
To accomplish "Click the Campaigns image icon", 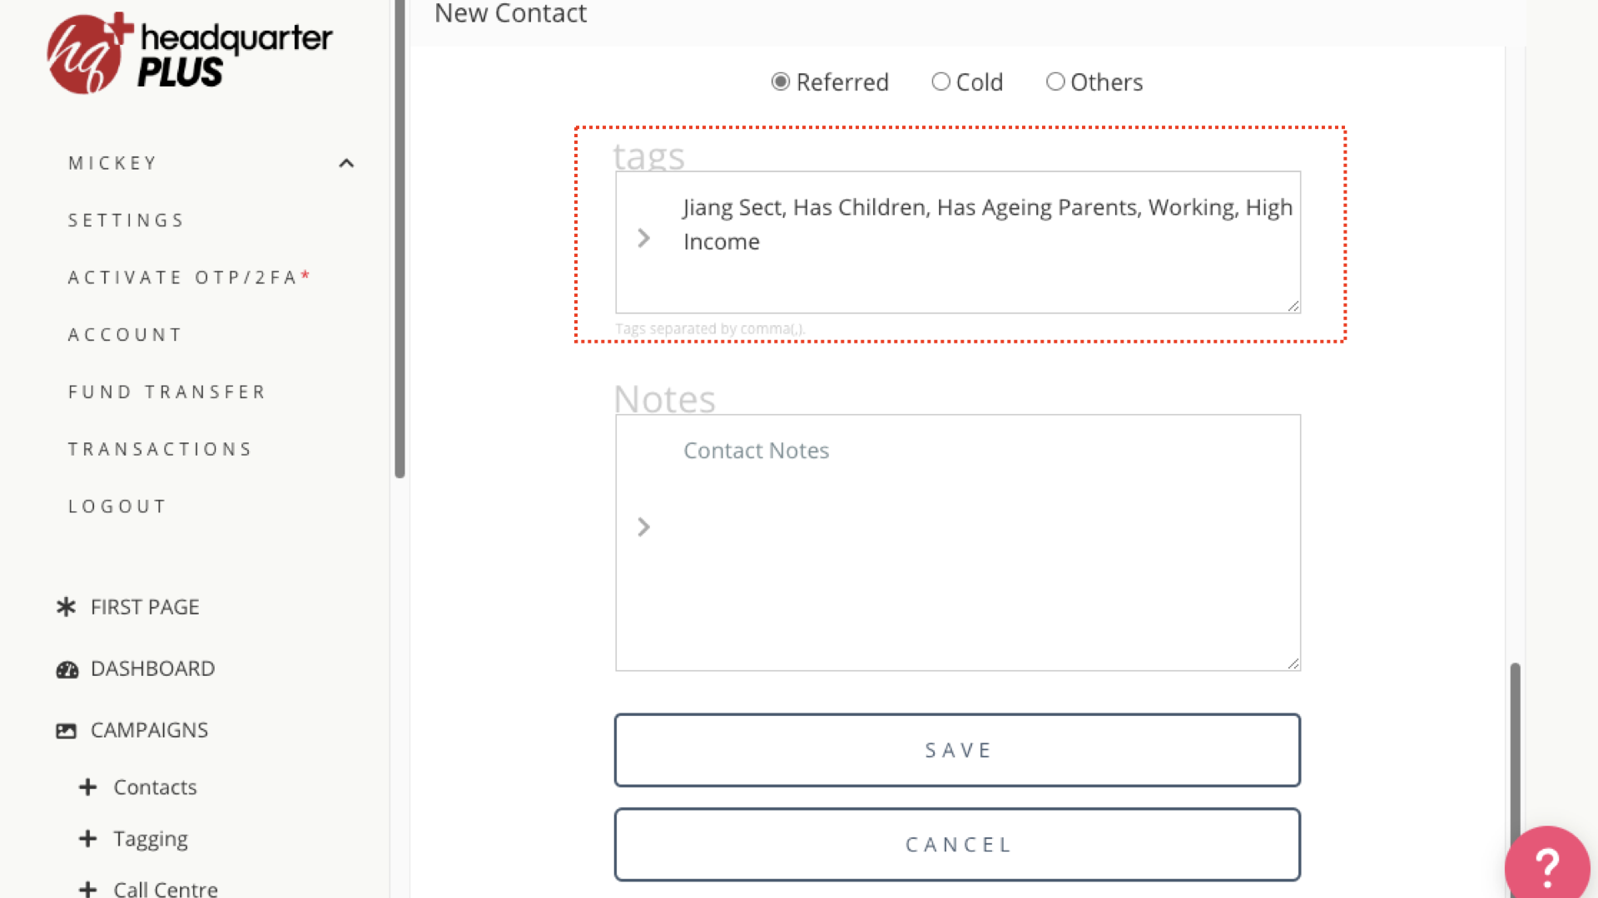I will click(66, 731).
